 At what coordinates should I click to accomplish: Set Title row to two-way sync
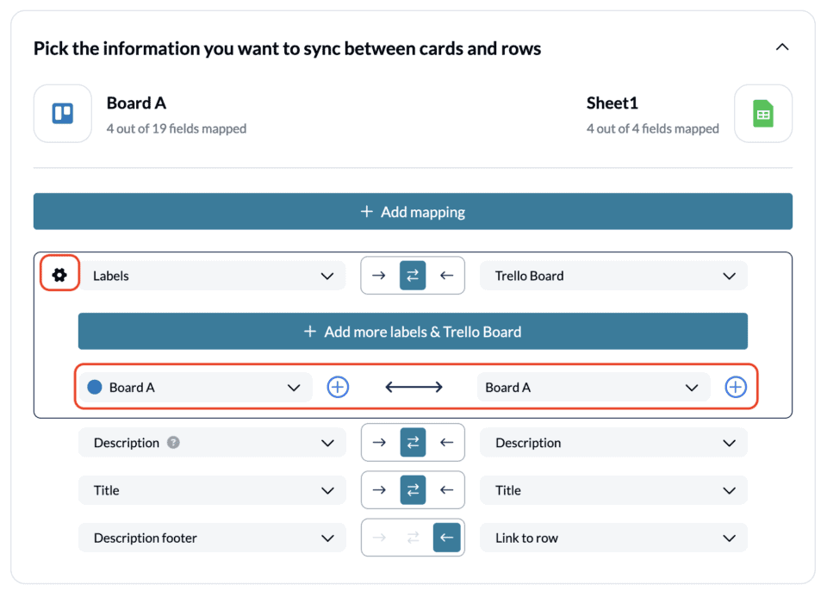(413, 490)
